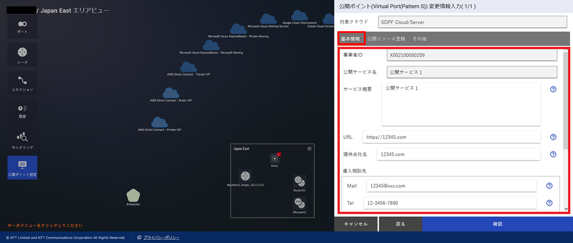573x243 pixels.
Task: Open the ポート menu in sidebar
Action: pos(22,26)
